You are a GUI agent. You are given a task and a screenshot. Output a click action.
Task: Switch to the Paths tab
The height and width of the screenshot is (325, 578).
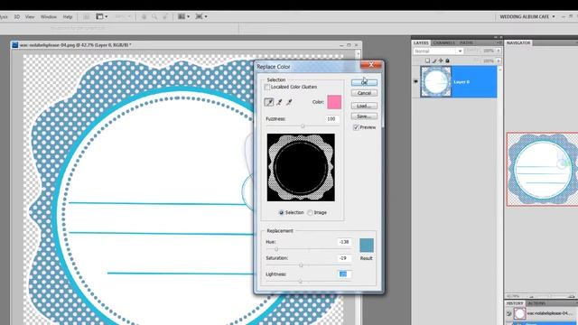466,43
